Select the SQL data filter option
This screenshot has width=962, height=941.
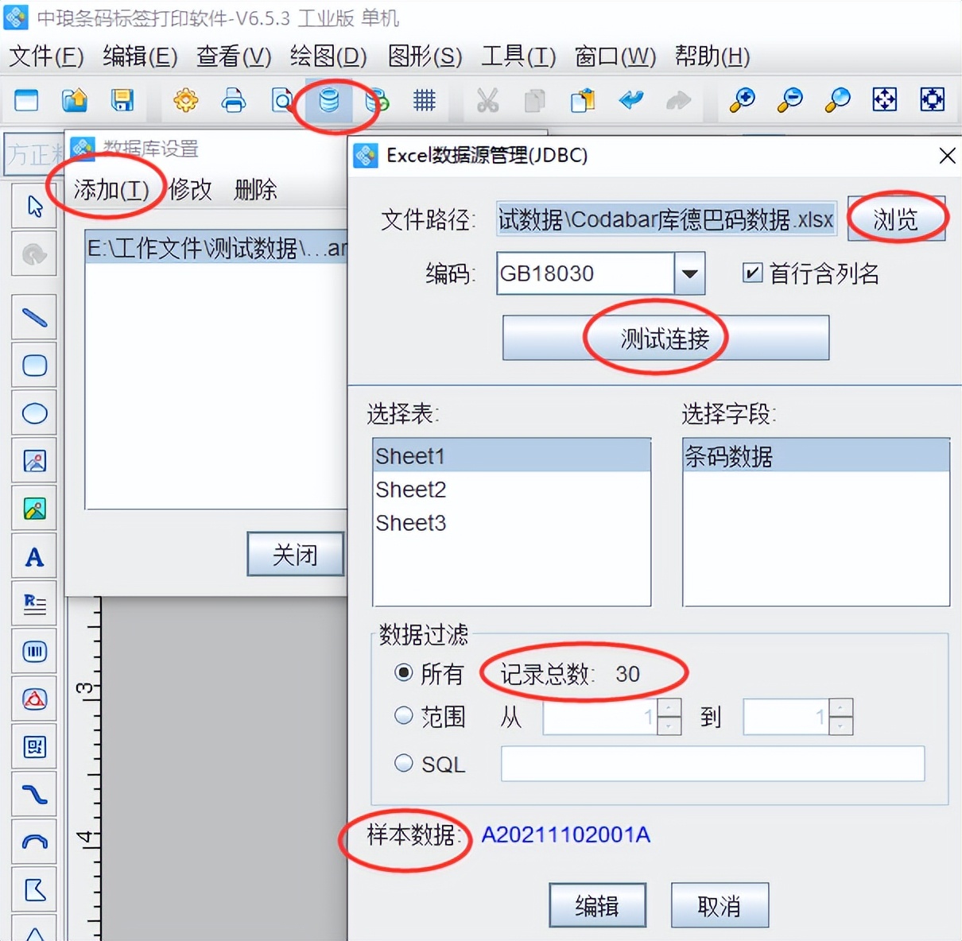click(x=404, y=762)
